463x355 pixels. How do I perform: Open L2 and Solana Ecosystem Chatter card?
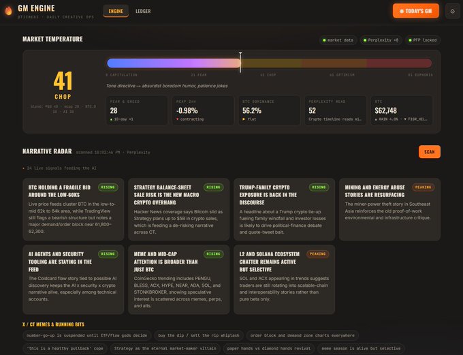pos(284,279)
